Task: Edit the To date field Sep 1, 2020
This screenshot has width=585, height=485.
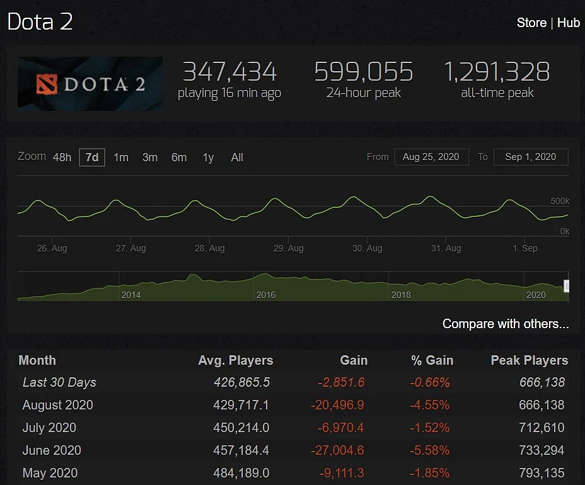Action: point(531,157)
